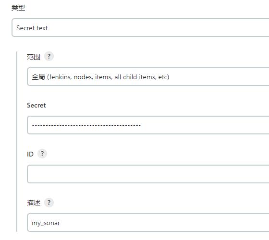Click into the empty ID input
This screenshot has height=240, width=269.
[x=148, y=174]
